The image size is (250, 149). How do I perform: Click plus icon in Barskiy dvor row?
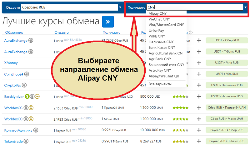click(x=199, y=96)
